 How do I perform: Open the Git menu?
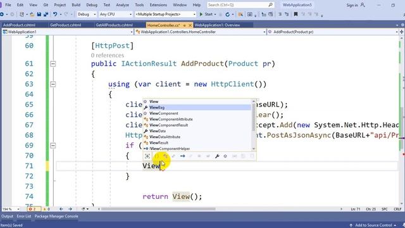pos(46,5)
